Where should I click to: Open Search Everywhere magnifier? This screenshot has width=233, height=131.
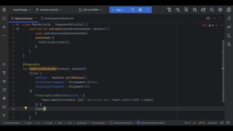click(212, 10)
